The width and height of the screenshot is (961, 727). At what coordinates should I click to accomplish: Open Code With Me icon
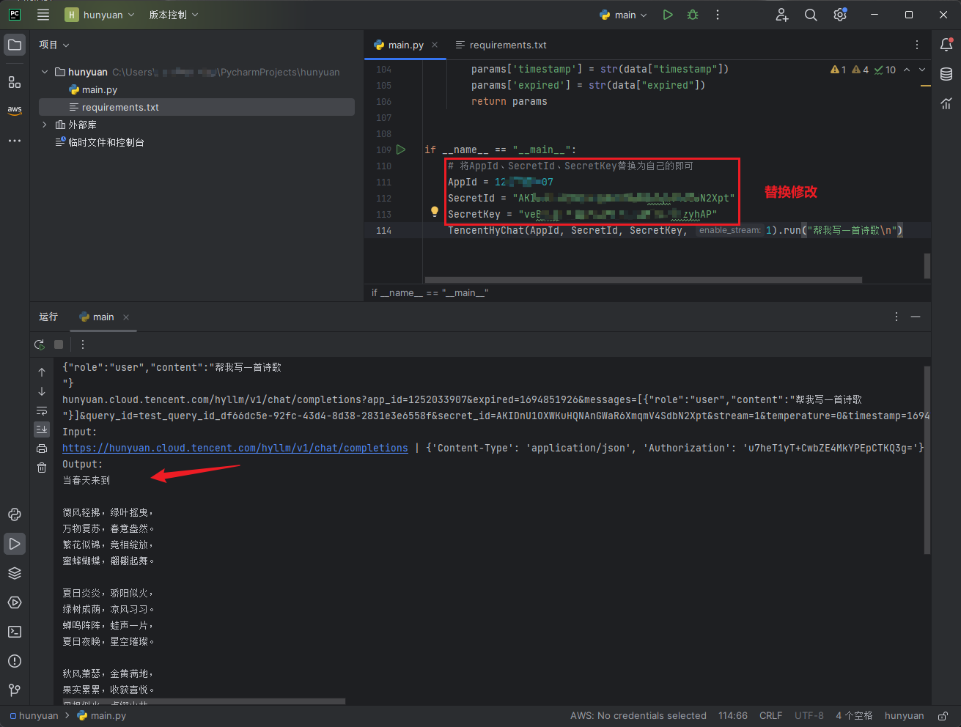point(782,15)
